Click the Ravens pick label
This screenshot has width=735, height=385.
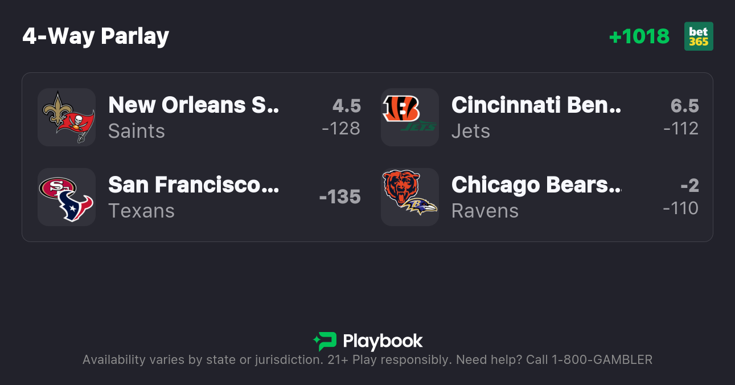(485, 211)
